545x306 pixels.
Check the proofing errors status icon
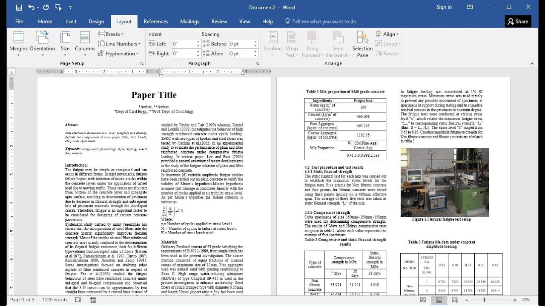pos(78,300)
